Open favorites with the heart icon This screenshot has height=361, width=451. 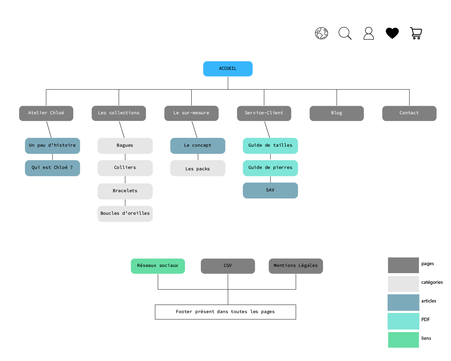[x=392, y=33]
